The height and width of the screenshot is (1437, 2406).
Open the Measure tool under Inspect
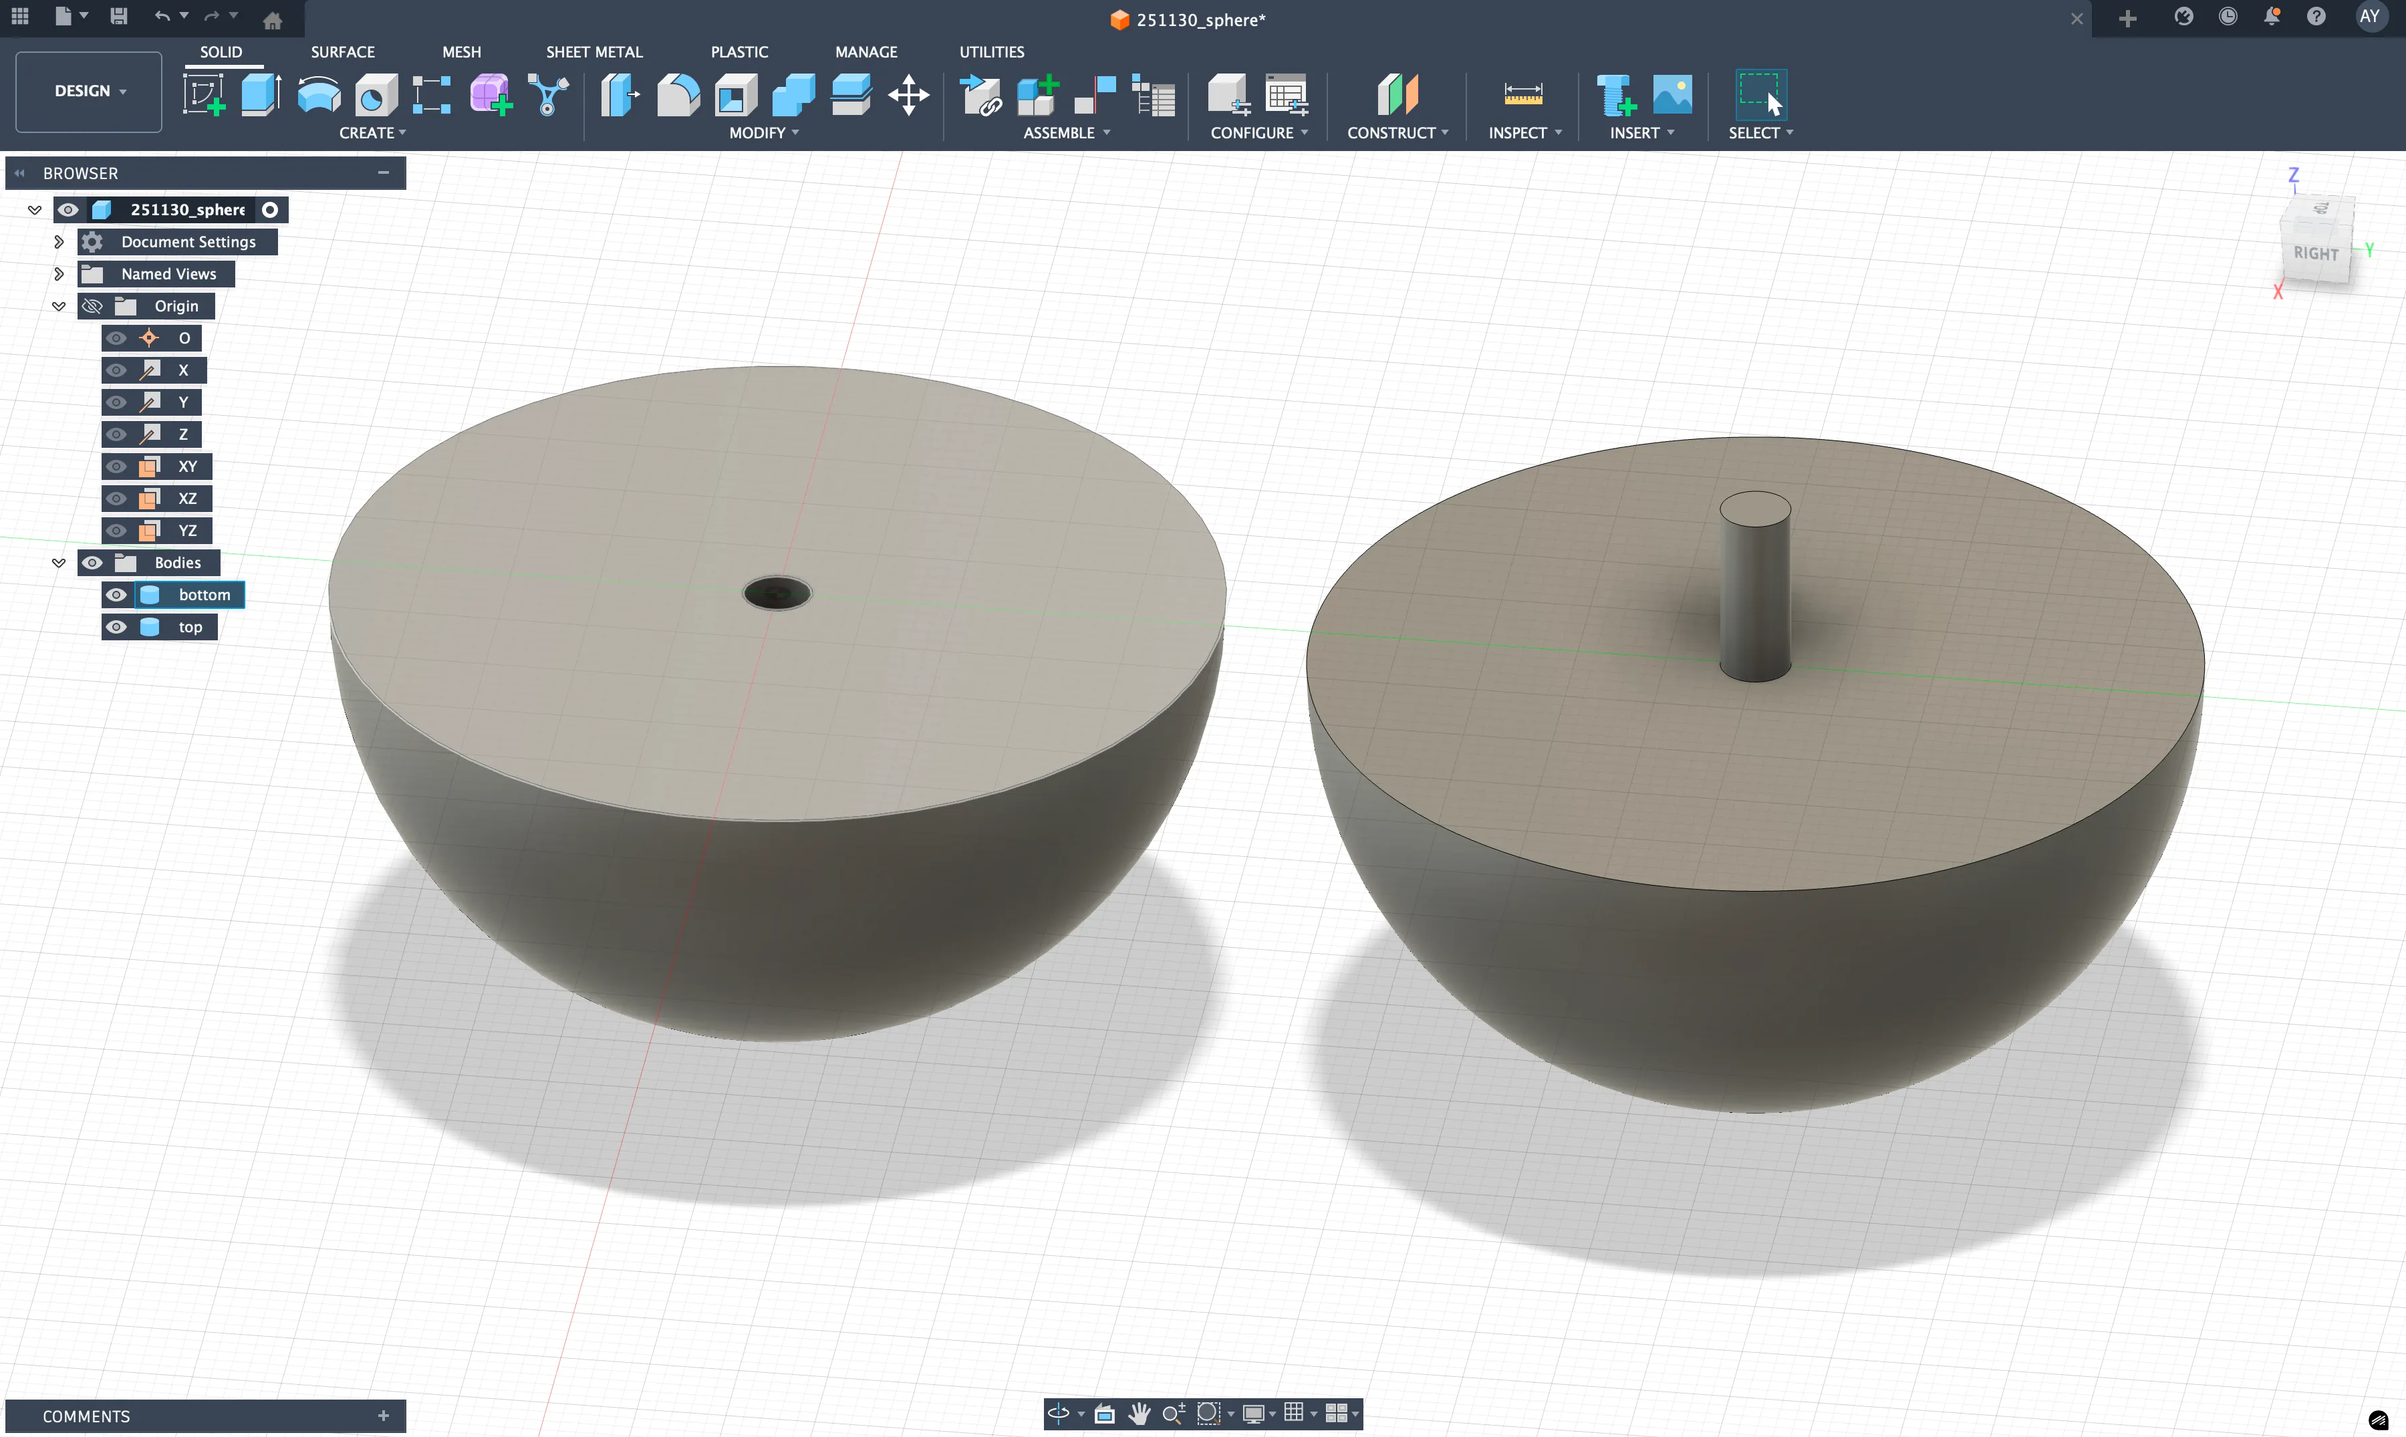click(1522, 95)
